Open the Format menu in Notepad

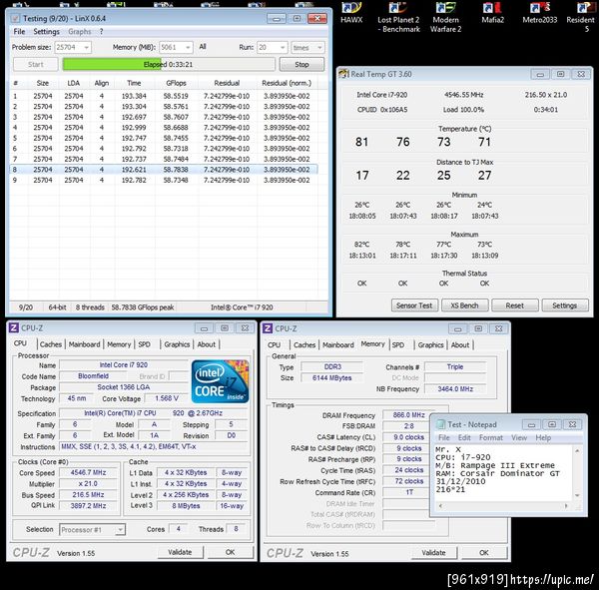[491, 437]
